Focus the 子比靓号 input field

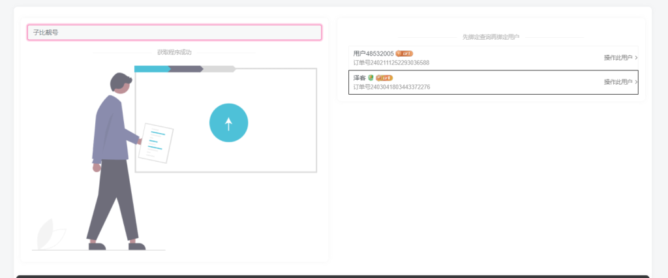174,33
